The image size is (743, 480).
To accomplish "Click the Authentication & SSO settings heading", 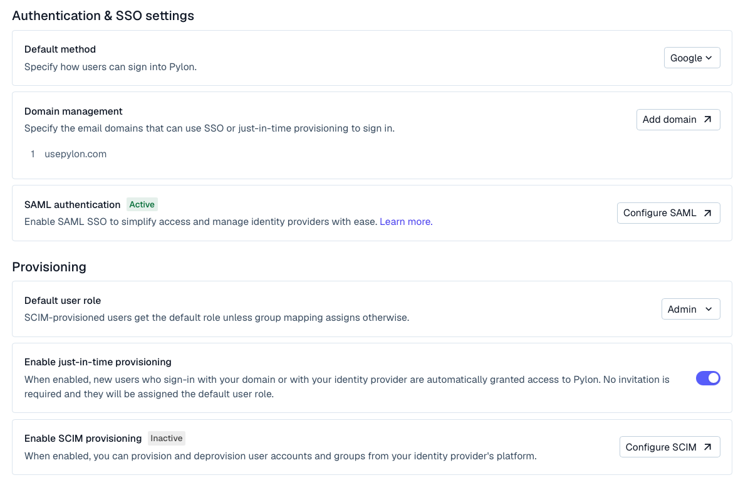I will point(103,16).
